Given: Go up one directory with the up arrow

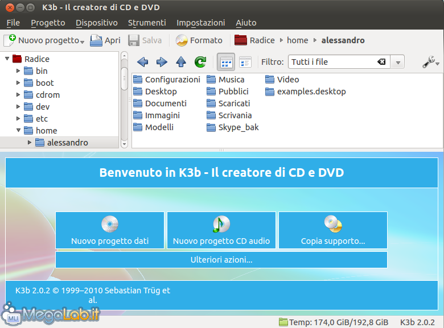Looking at the screenshot, I should 181,62.
